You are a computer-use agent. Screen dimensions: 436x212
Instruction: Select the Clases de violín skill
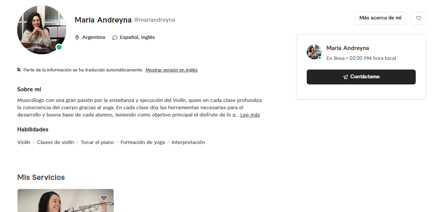pyautogui.click(x=55, y=142)
